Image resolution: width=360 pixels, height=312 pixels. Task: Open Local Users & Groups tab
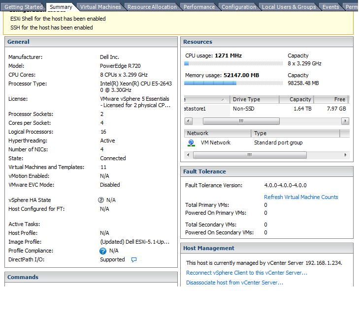[289, 7]
